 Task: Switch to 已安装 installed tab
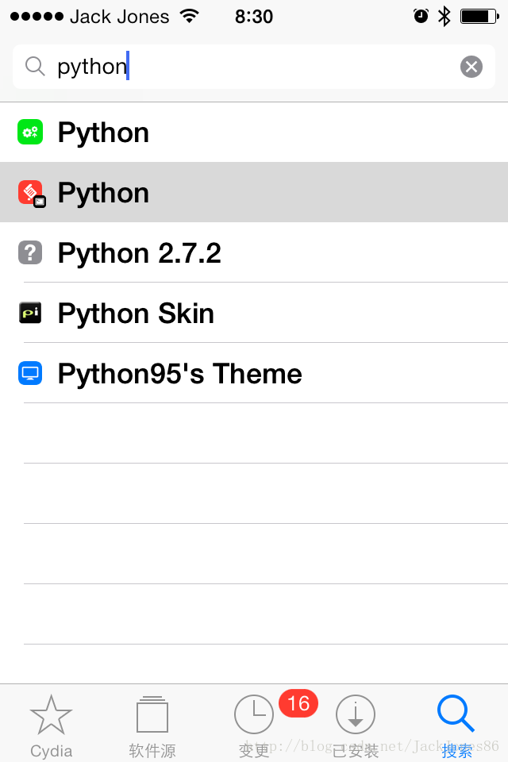[356, 725]
